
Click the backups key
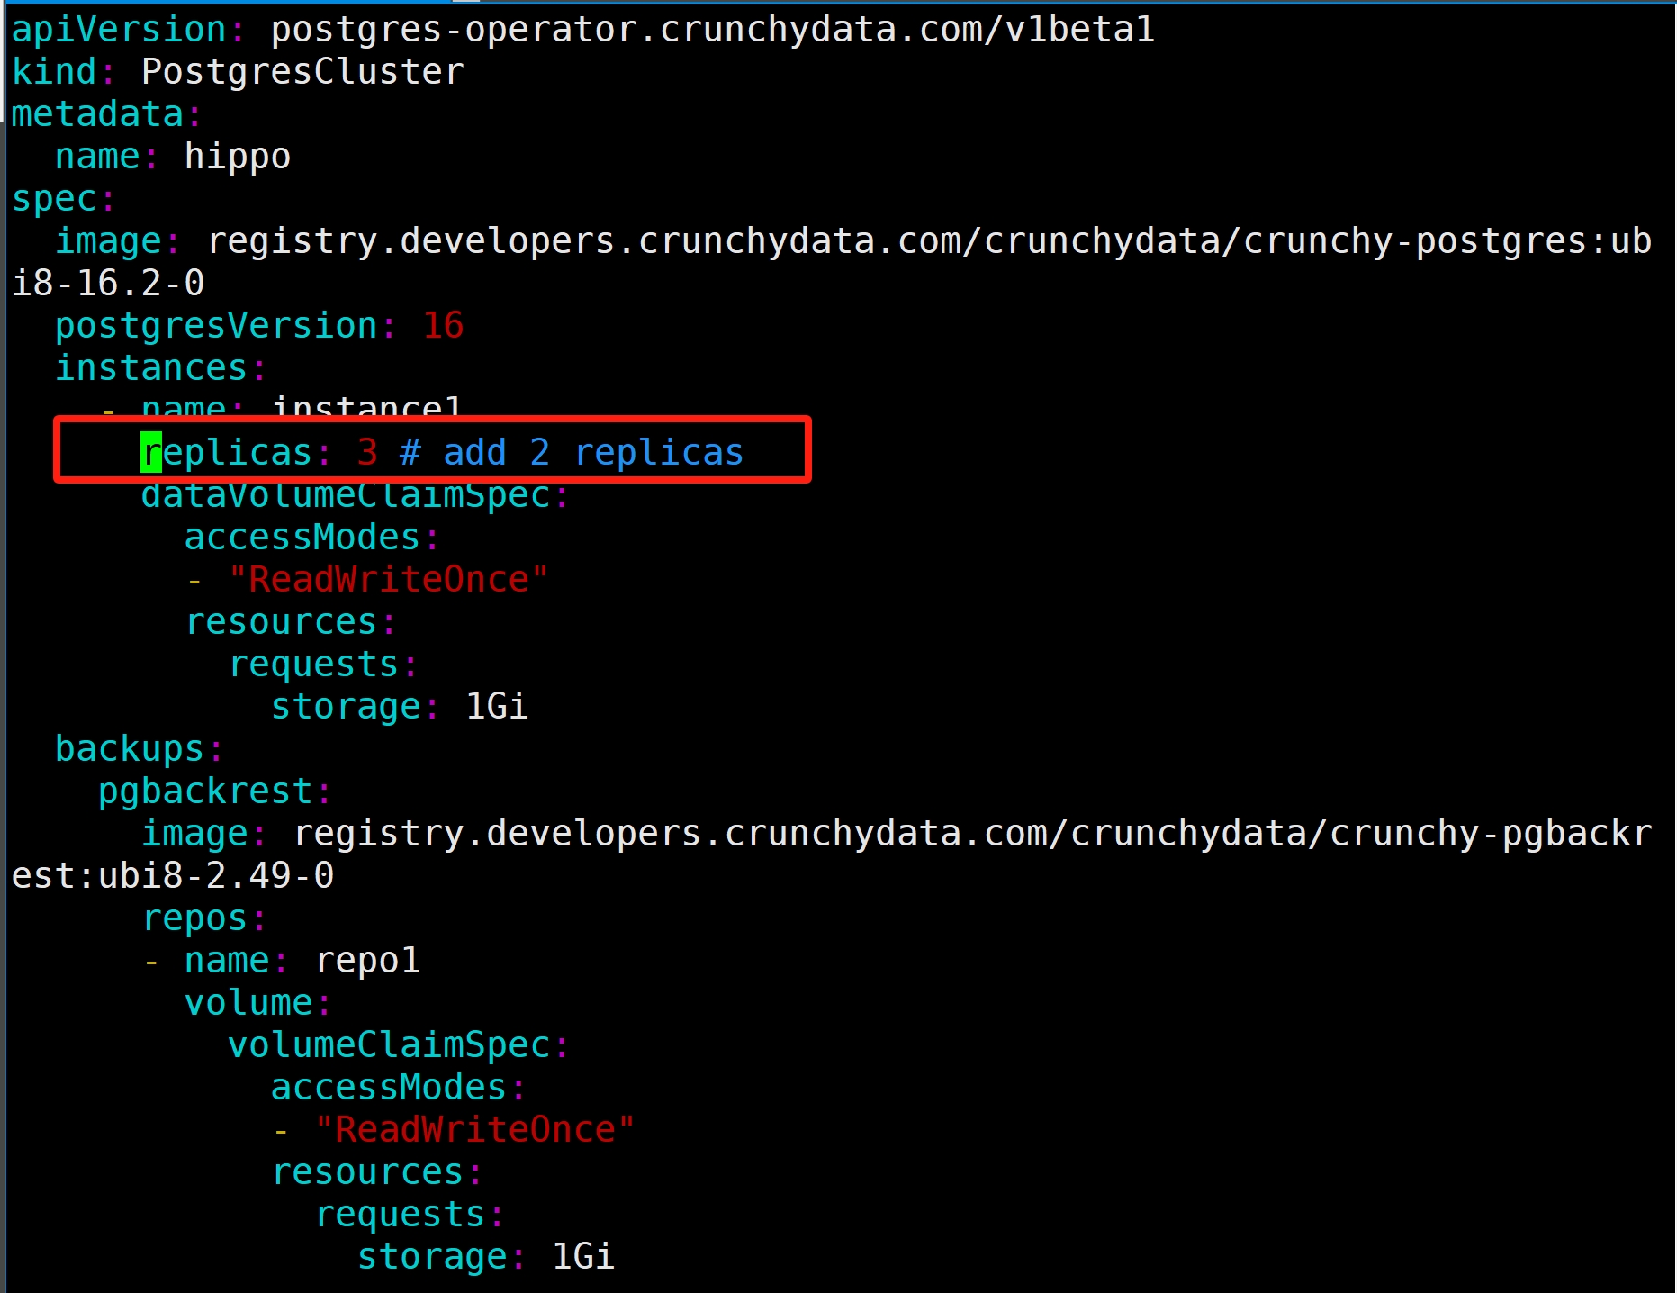130,749
